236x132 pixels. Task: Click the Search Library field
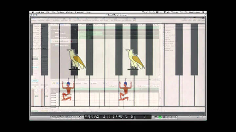click(184, 27)
